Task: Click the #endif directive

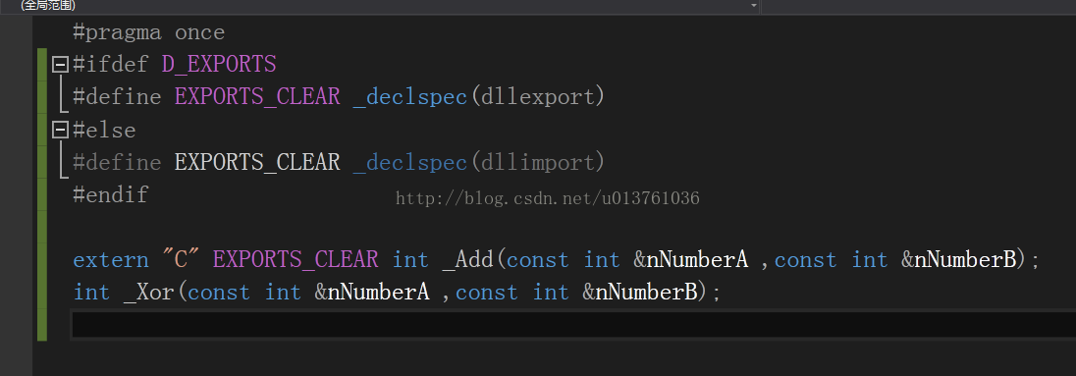Action: (x=111, y=194)
